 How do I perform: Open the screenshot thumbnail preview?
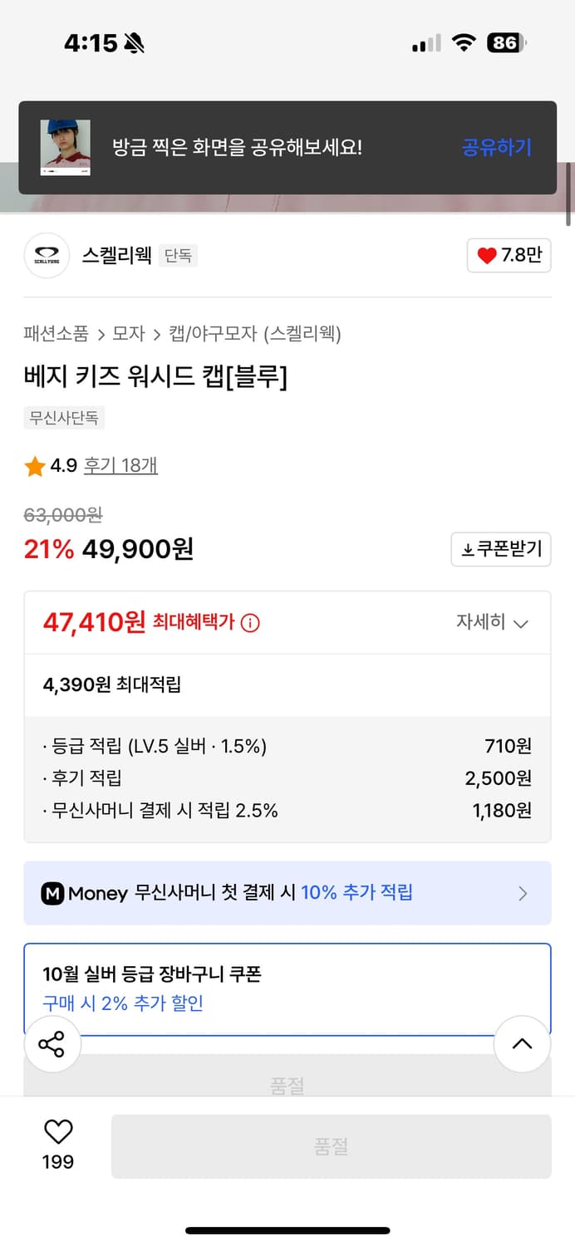66,148
